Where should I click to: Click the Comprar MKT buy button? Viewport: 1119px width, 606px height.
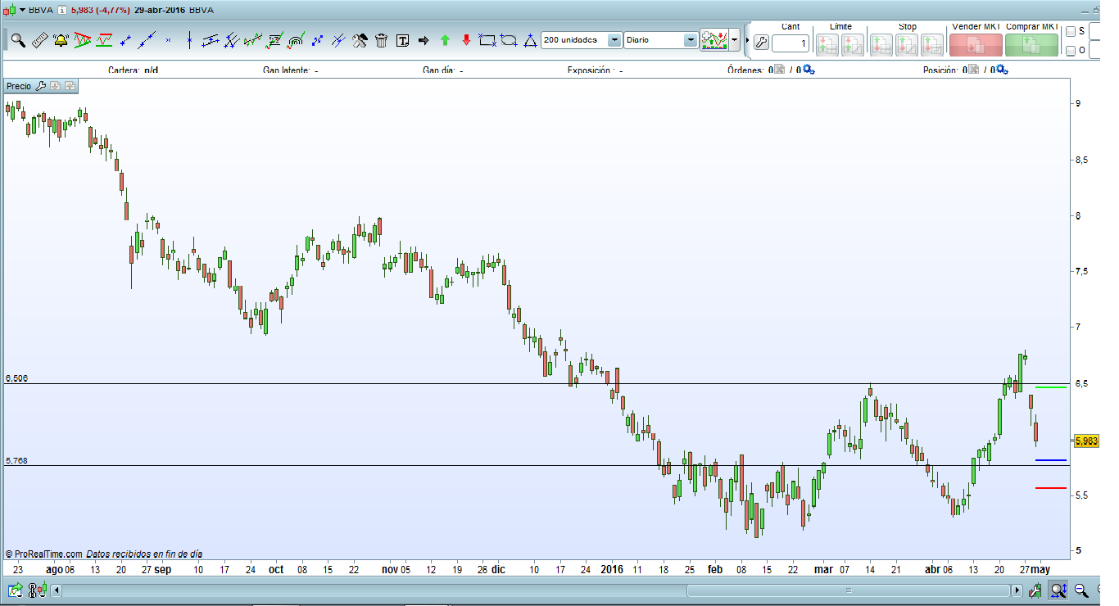pyautogui.click(x=1031, y=44)
